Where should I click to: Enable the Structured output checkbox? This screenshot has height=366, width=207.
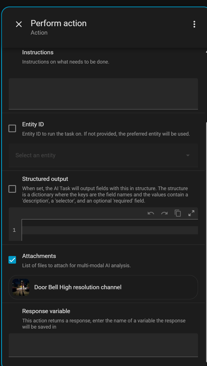pyautogui.click(x=12, y=189)
